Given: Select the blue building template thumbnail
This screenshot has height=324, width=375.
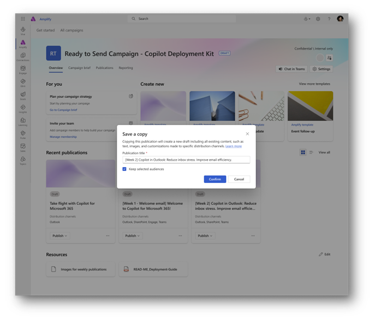Looking at the screenshot, I should coord(212,106).
